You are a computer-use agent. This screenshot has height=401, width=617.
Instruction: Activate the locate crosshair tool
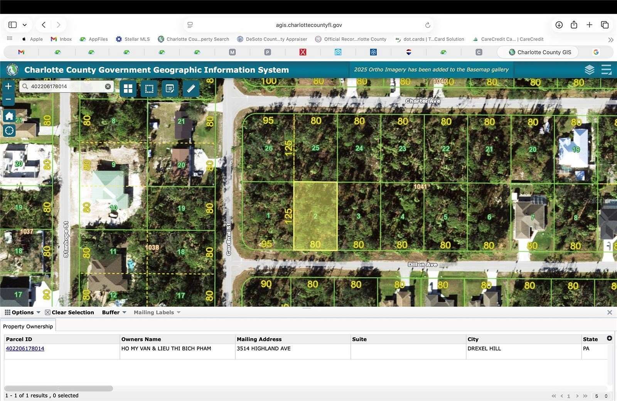(x=9, y=130)
